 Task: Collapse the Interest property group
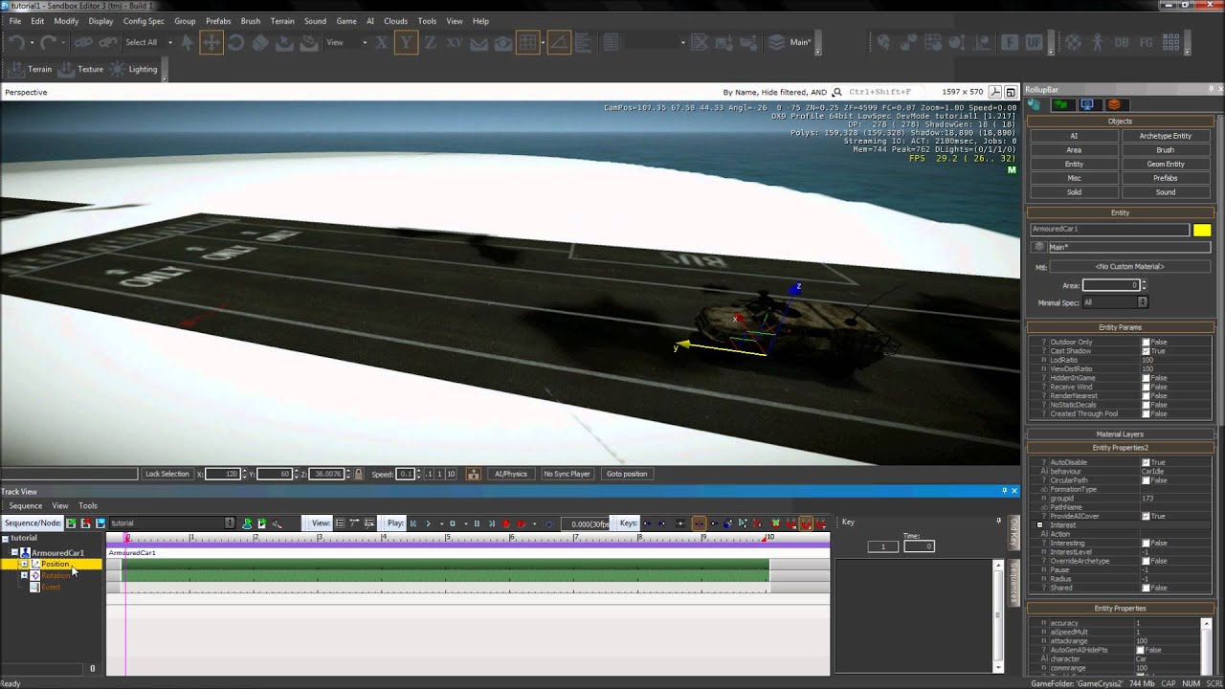pos(1039,525)
